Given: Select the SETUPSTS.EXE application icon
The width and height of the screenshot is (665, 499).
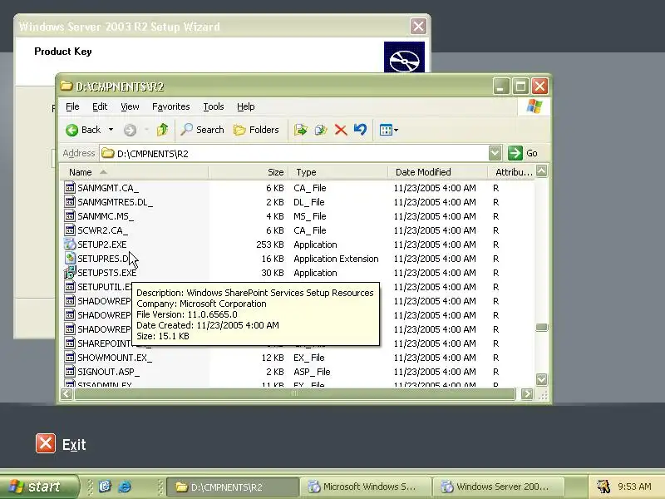Looking at the screenshot, I should pos(70,273).
